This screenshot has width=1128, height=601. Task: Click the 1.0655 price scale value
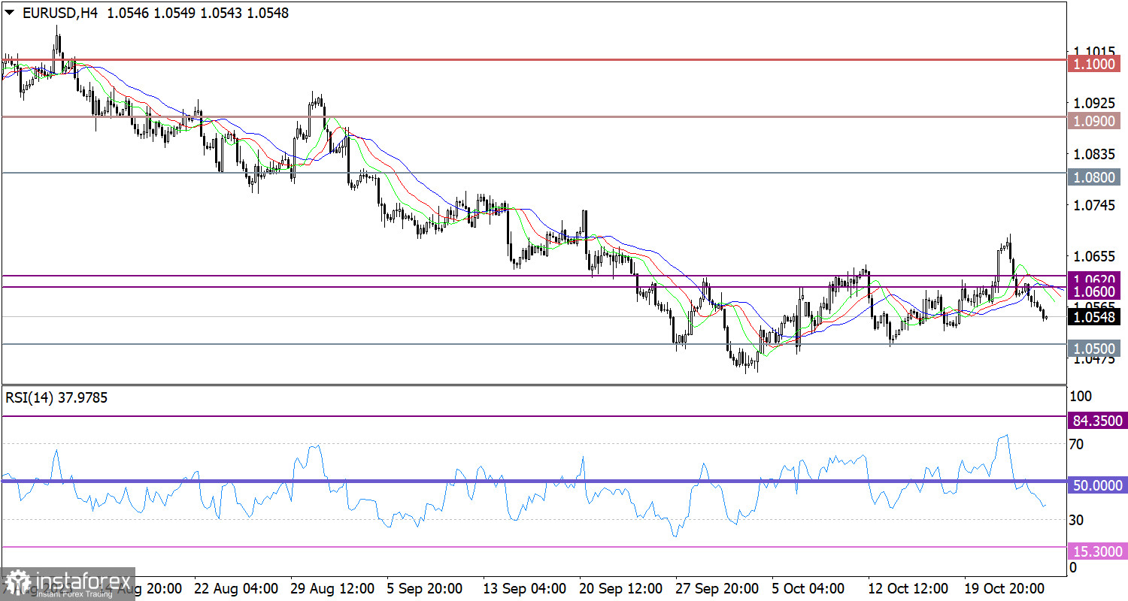1094,256
